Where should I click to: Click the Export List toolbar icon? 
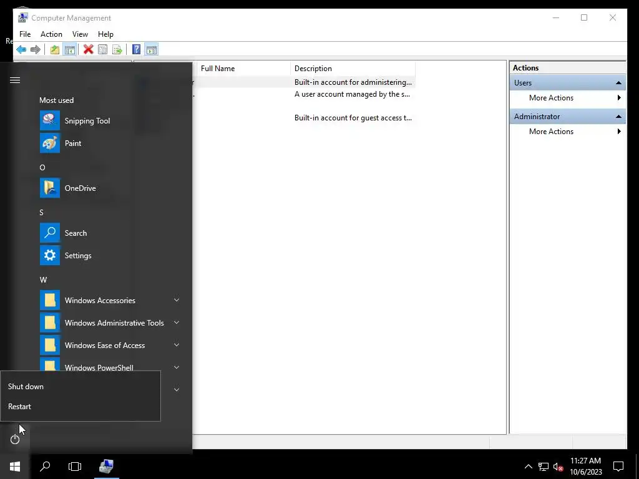(117, 50)
